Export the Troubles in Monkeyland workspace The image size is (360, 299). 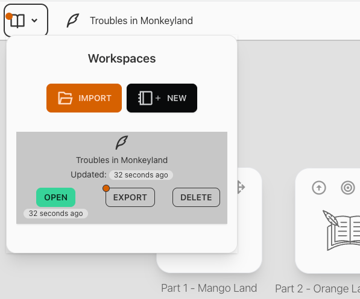point(130,197)
